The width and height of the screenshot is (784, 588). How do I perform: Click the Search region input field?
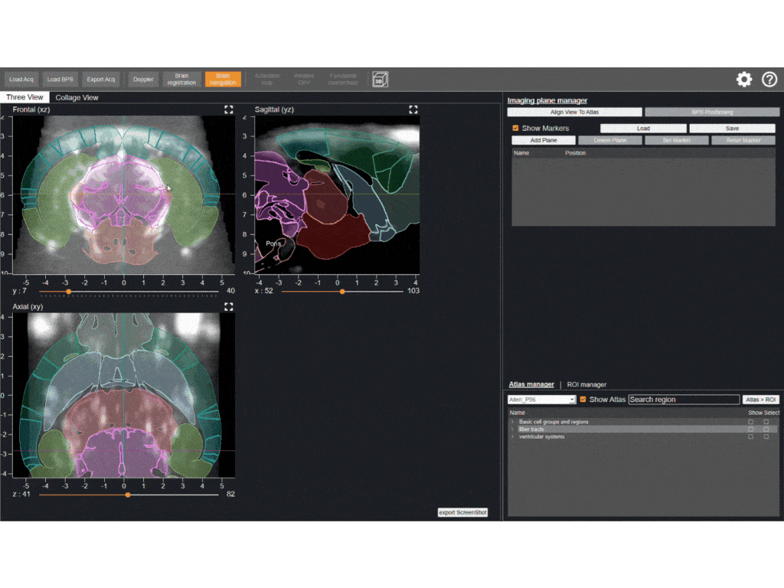pyautogui.click(x=684, y=400)
